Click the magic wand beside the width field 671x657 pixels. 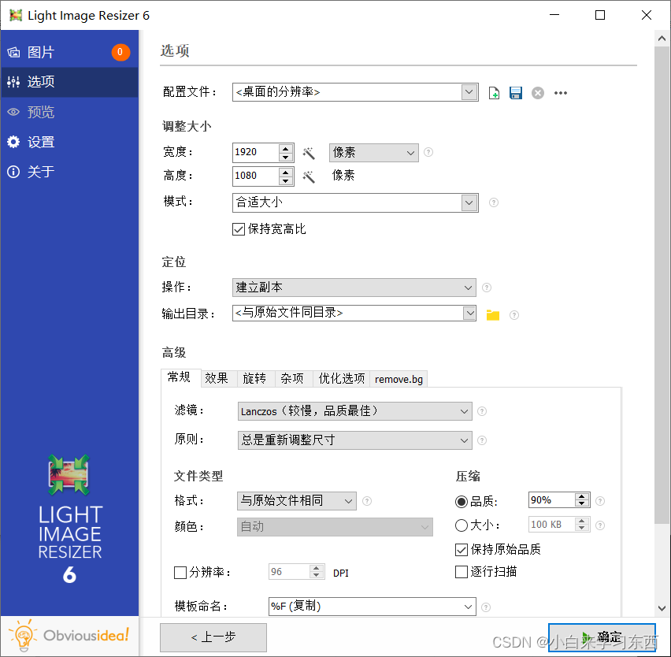pos(308,152)
